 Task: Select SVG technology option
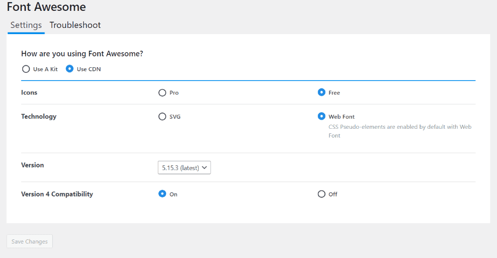point(162,116)
